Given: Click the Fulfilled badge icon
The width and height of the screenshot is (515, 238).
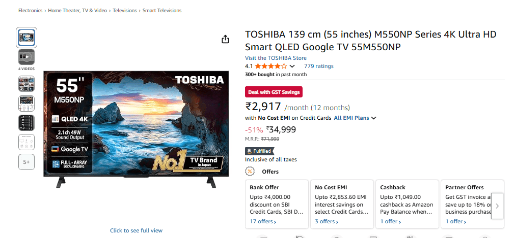Looking at the screenshot, I should coord(259,151).
